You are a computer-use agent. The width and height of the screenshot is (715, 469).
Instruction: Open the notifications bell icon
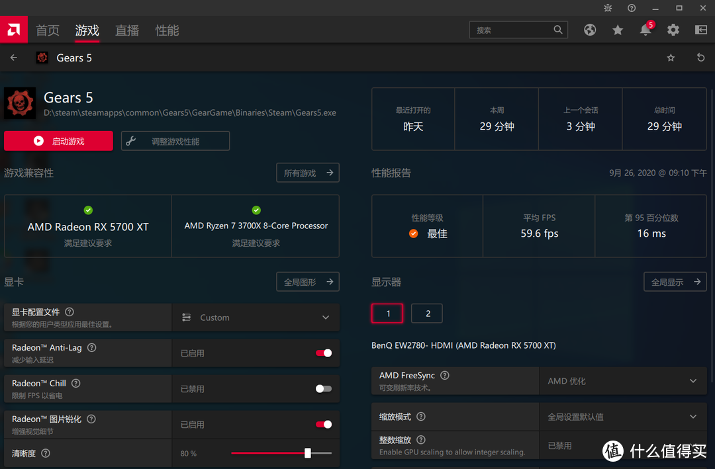tap(645, 30)
